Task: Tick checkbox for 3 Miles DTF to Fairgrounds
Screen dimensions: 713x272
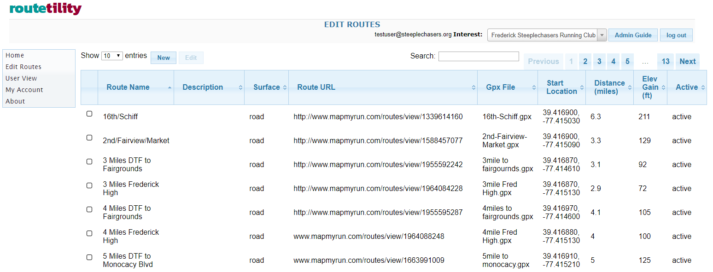Action: 89,162
